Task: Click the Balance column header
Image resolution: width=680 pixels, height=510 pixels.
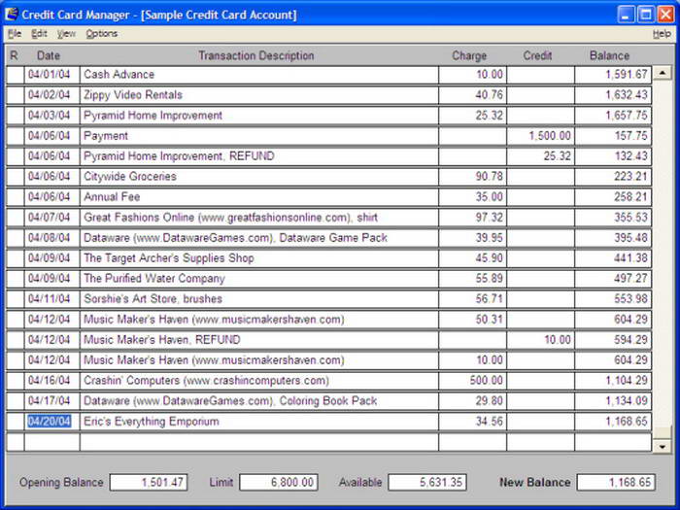Action: coord(609,55)
